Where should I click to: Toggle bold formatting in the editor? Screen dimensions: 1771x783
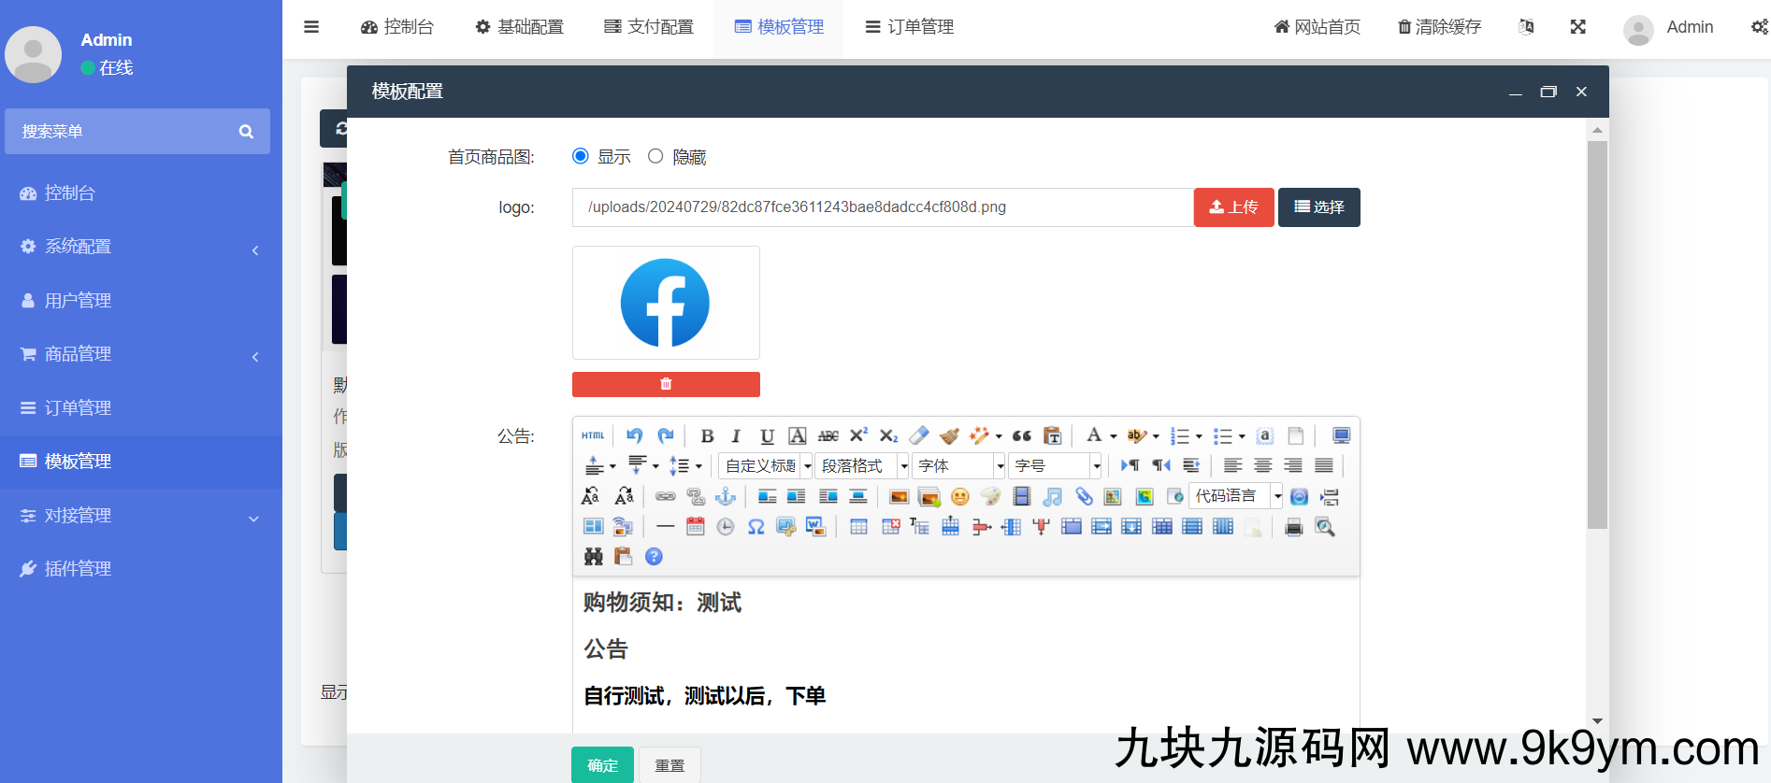pyautogui.click(x=707, y=436)
